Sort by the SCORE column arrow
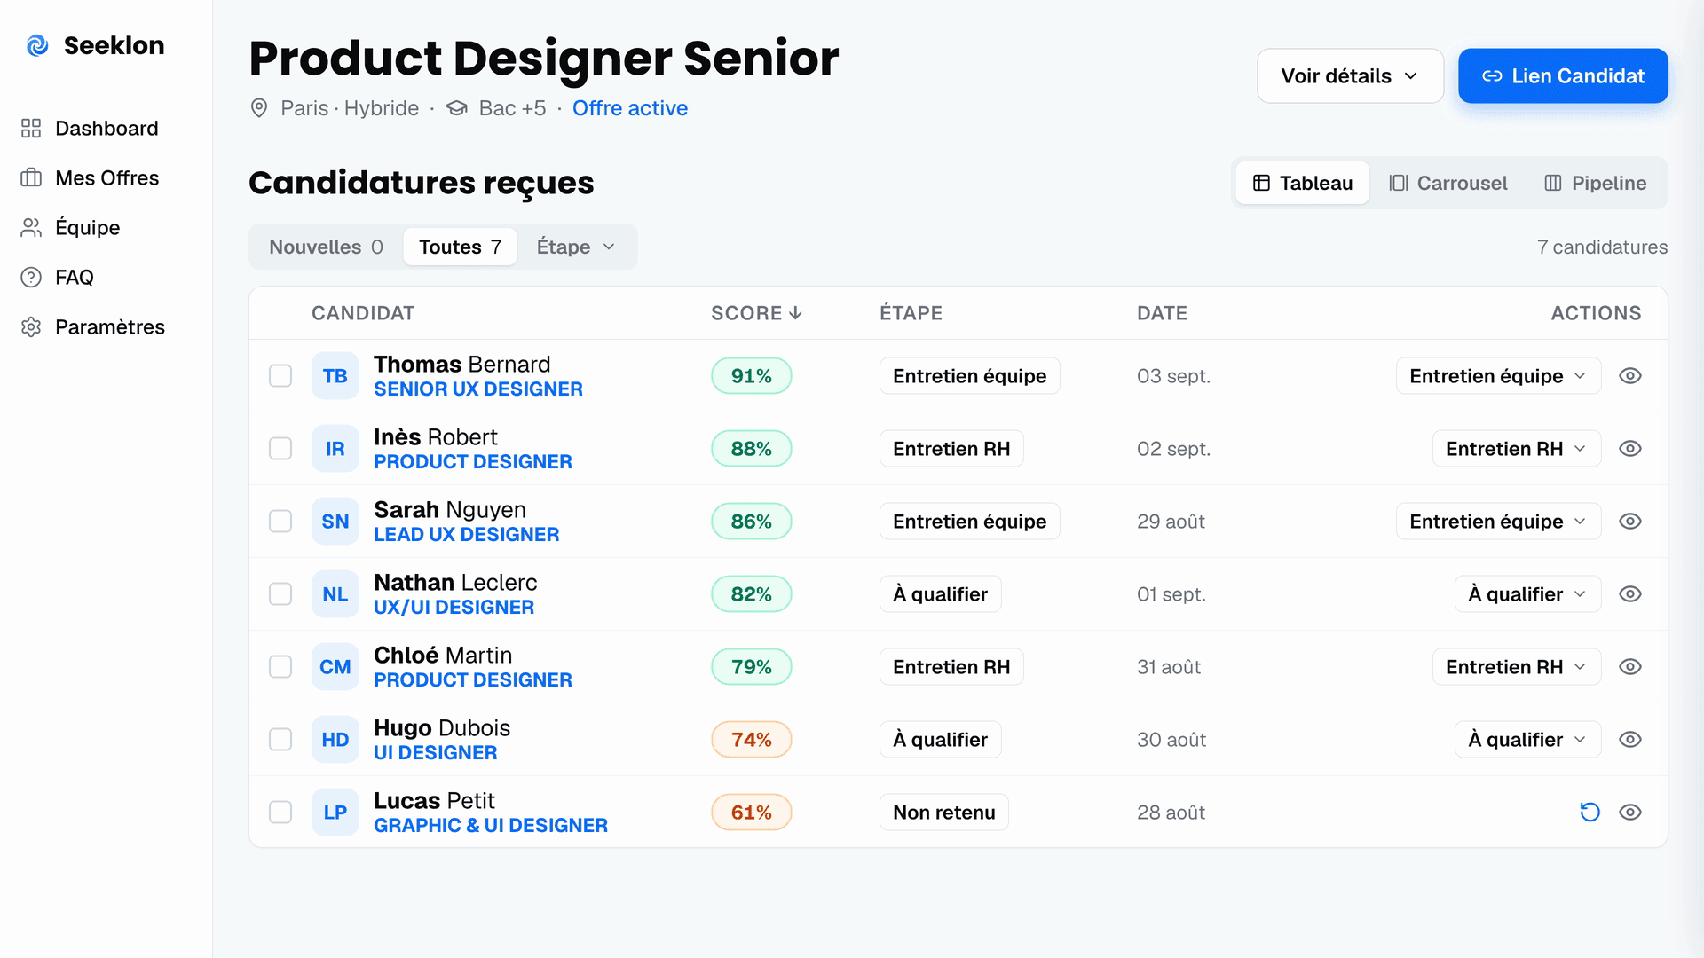Image resolution: width=1704 pixels, height=958 pixels. 795,313
